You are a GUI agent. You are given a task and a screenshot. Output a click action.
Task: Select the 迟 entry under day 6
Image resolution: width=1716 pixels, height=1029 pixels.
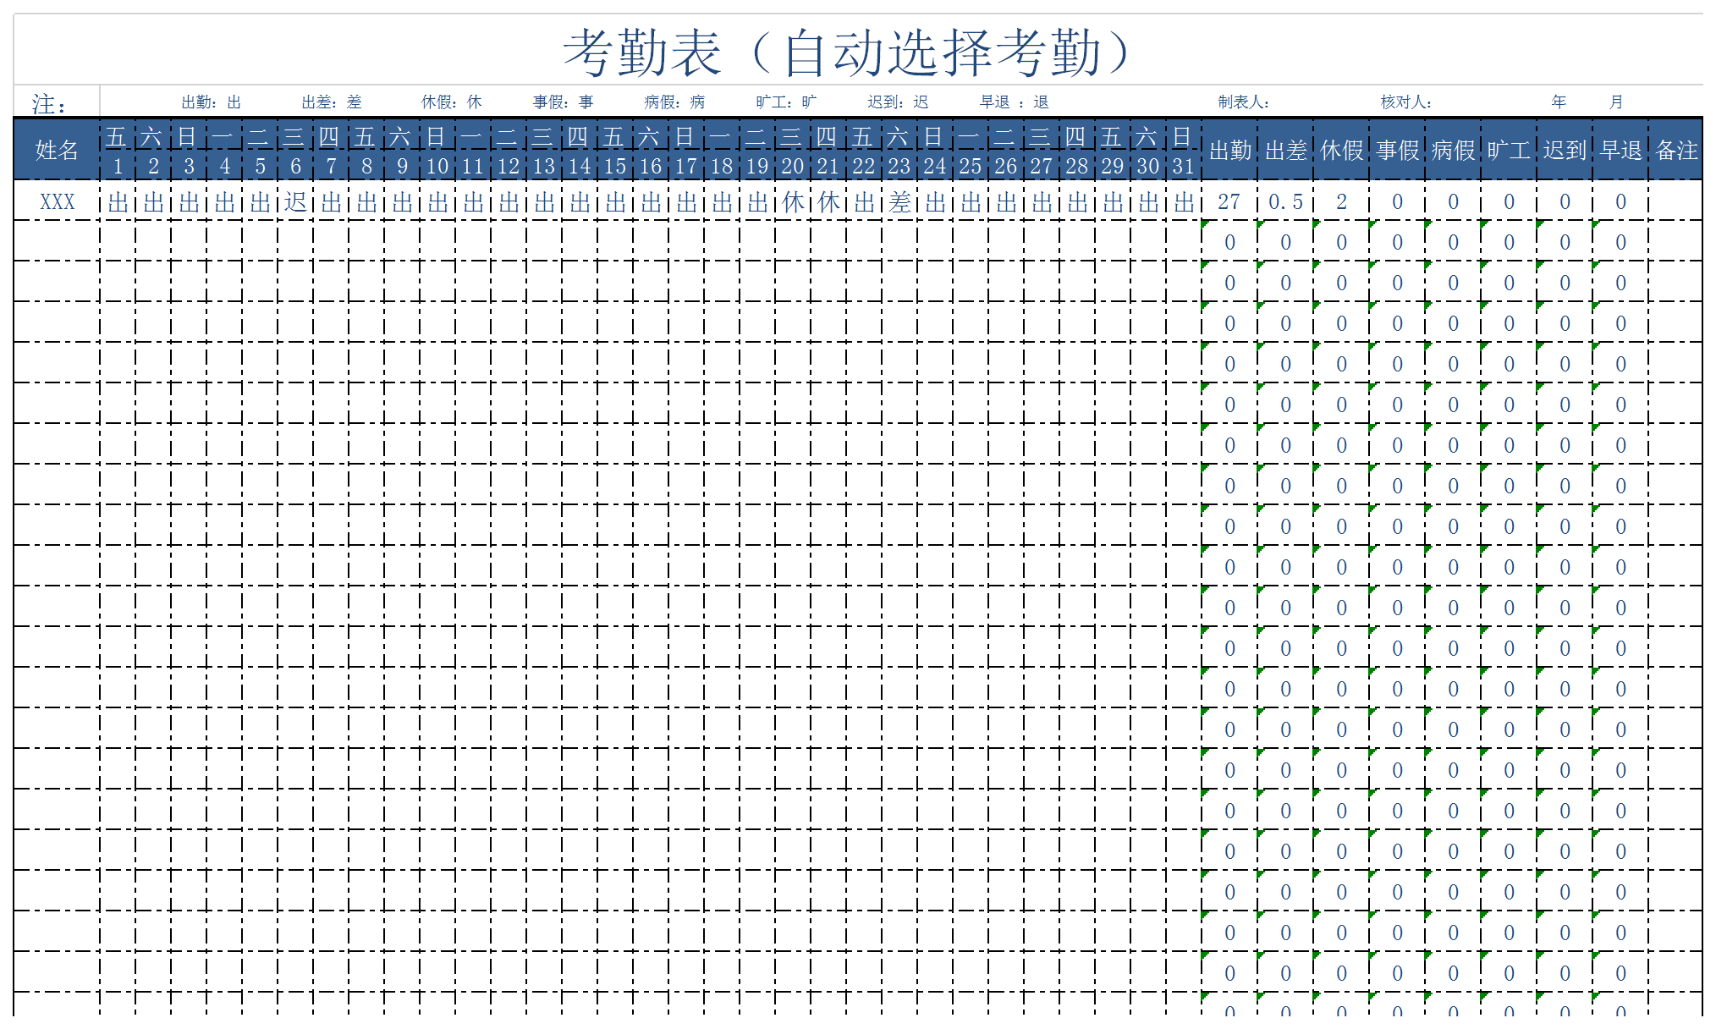295,202
